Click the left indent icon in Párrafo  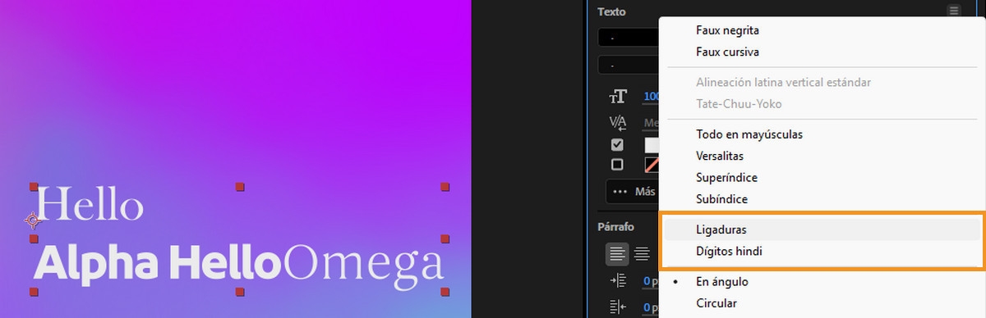pyautogui.click(x=617, y=281)
